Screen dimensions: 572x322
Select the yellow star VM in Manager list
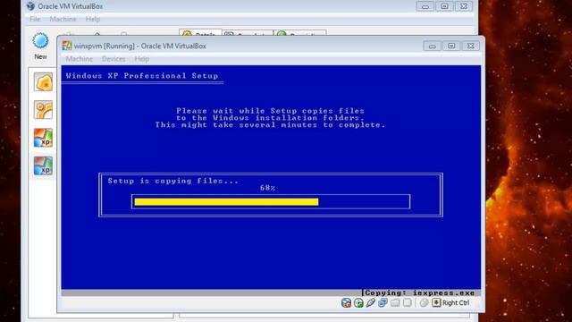pyautogui.click(x=43, y=81)
